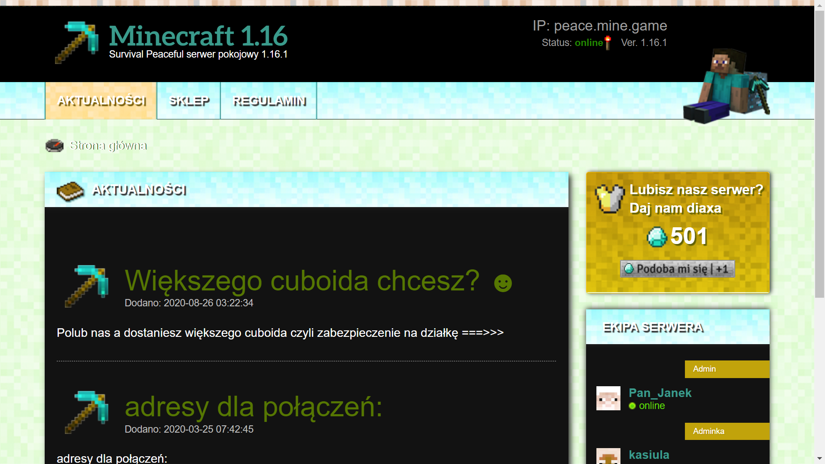Open the SKLEP tab

coord(189,101)
